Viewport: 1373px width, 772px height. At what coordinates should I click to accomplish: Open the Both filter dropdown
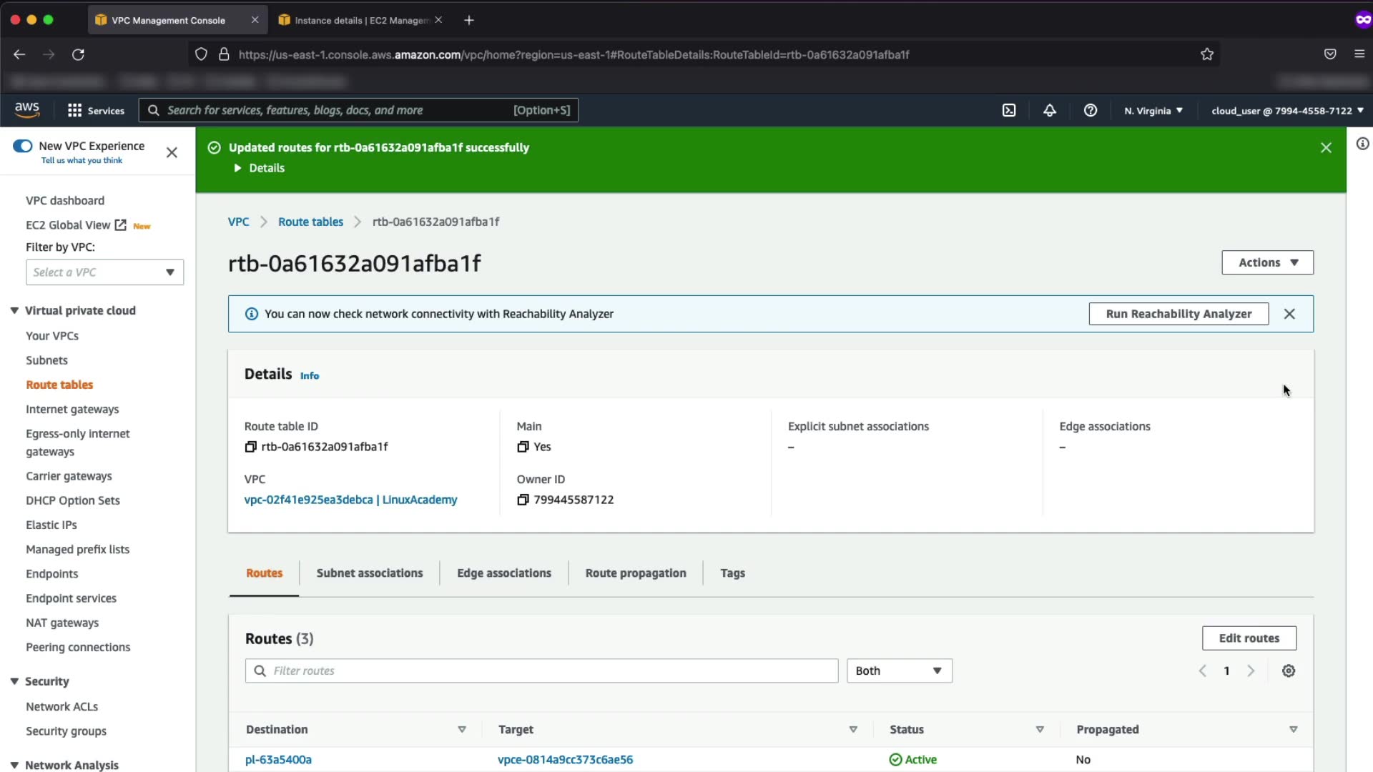coord(899,670)
